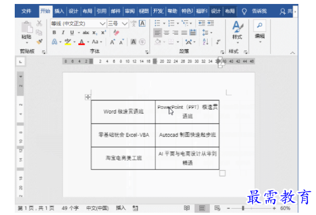Click the decrease indent icon
316x215 pixels.
coord(201,23)
